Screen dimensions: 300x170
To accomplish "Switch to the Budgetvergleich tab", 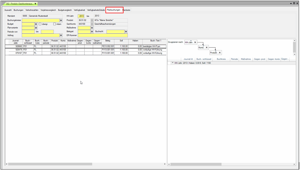I will (x=65, y=10).
